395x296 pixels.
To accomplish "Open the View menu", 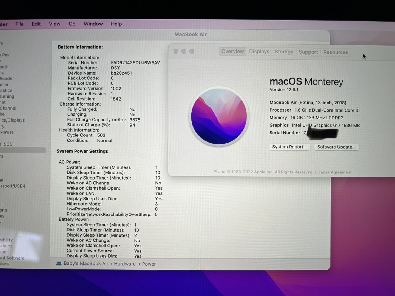I will (55, 24).
